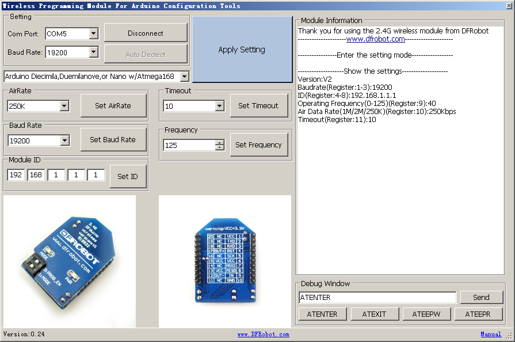Click the ATEEPR shortcut button

point(478,314)
